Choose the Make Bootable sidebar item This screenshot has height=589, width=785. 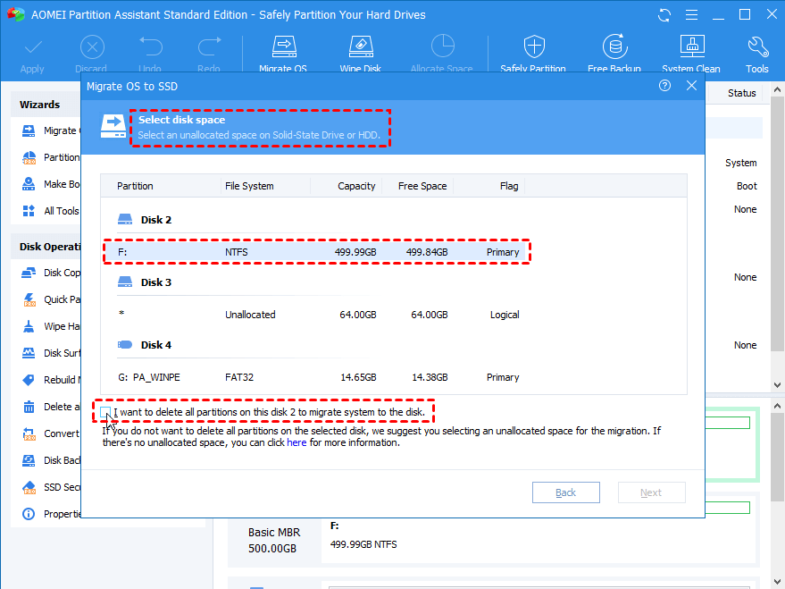pos(50,184)
